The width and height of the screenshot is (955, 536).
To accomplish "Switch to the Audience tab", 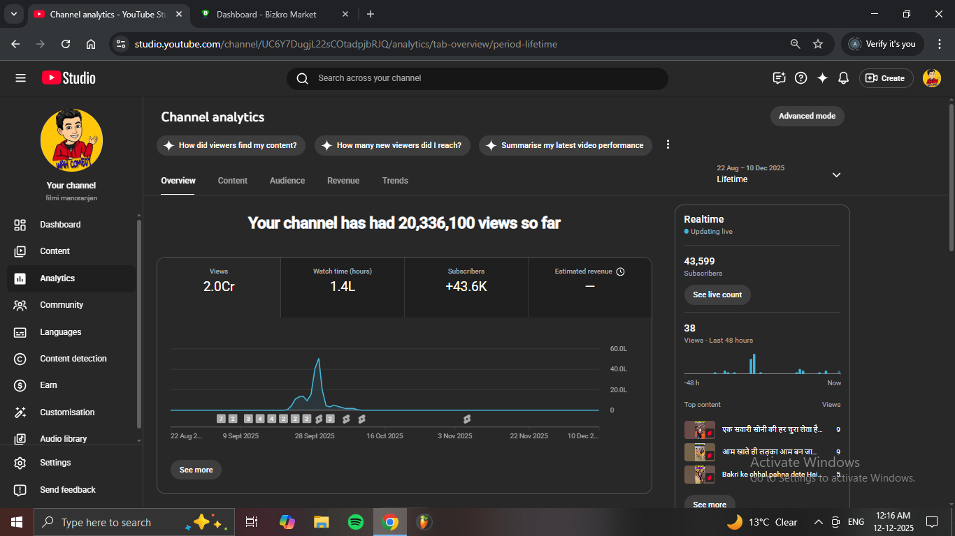I will click(x=287, y=181).
